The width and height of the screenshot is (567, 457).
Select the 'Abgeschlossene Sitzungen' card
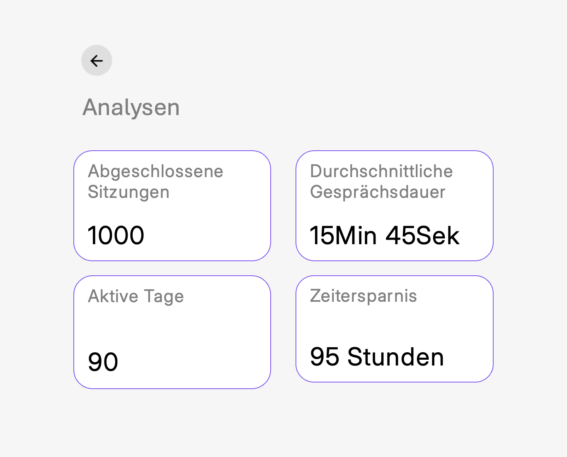[x=172, y=206]
